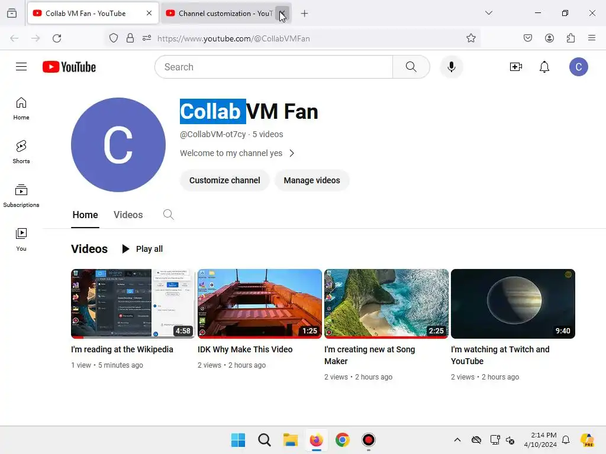
Task: Expand the channel description chevron
Action: tap(292, 153)
